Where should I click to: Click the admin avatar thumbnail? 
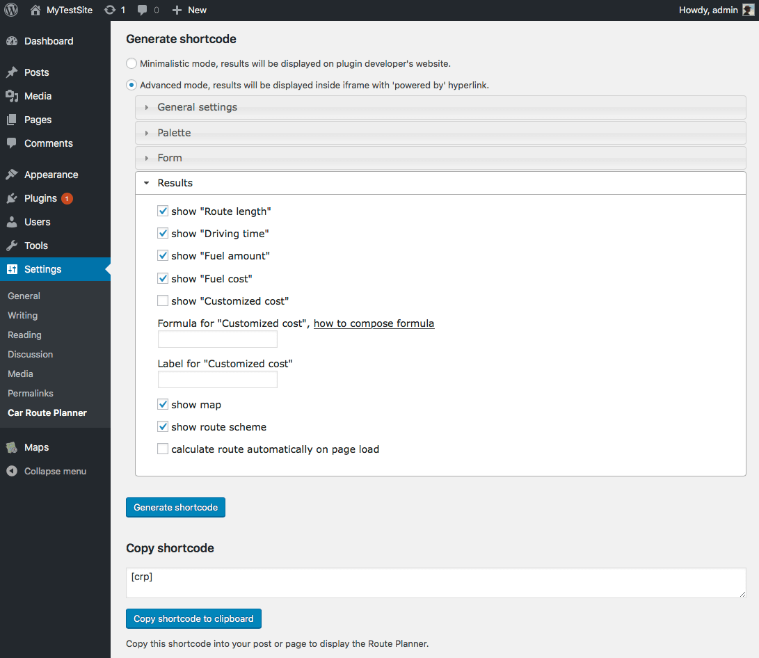[x=748, y=10]
